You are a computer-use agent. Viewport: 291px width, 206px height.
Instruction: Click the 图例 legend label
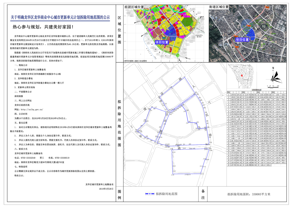[119, 195]
